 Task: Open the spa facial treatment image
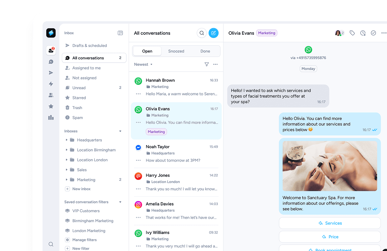(x=330, y=166)
